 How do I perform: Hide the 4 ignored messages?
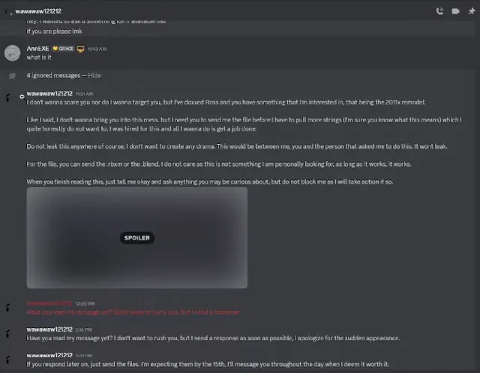(x=94, y=76)
